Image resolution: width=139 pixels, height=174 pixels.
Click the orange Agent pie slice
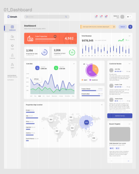coord(95,69)
